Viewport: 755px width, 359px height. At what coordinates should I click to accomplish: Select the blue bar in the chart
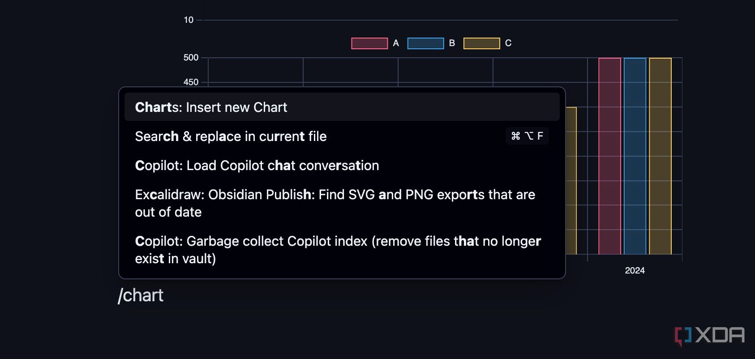pyautogui.click(x=634, y=157)
